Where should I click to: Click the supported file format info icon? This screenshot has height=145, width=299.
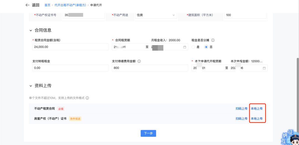(x=87, y=98)
